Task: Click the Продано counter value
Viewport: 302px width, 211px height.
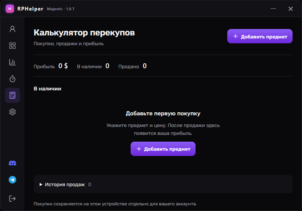Action: 145,66
